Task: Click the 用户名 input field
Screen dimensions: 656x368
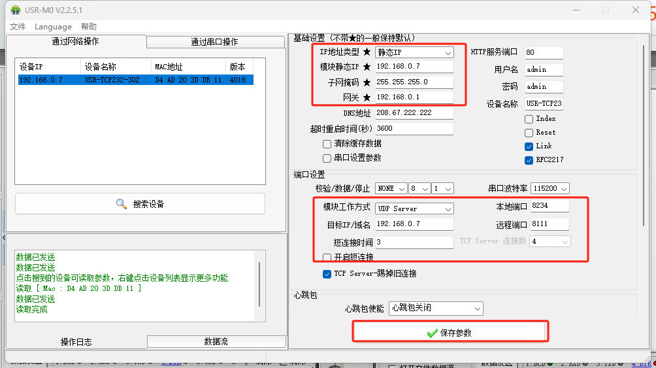Action: tap(544, 69)
